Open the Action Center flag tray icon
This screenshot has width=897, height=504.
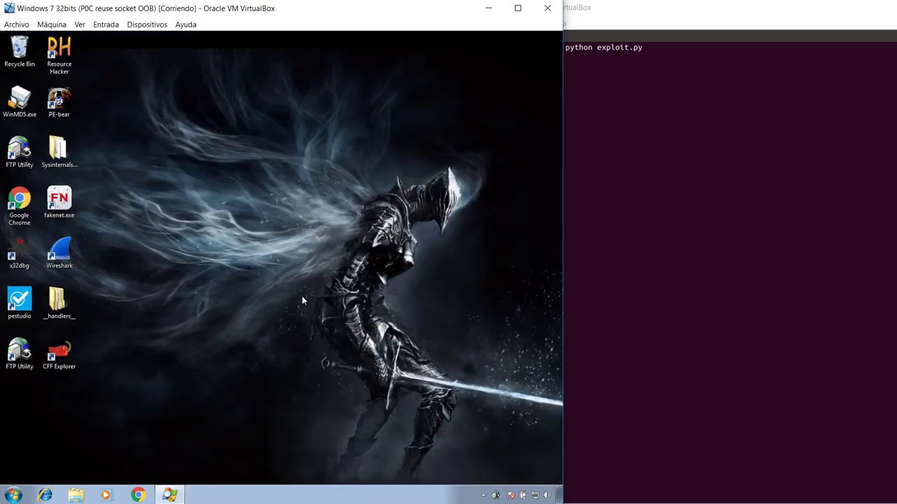pos(511,496)
